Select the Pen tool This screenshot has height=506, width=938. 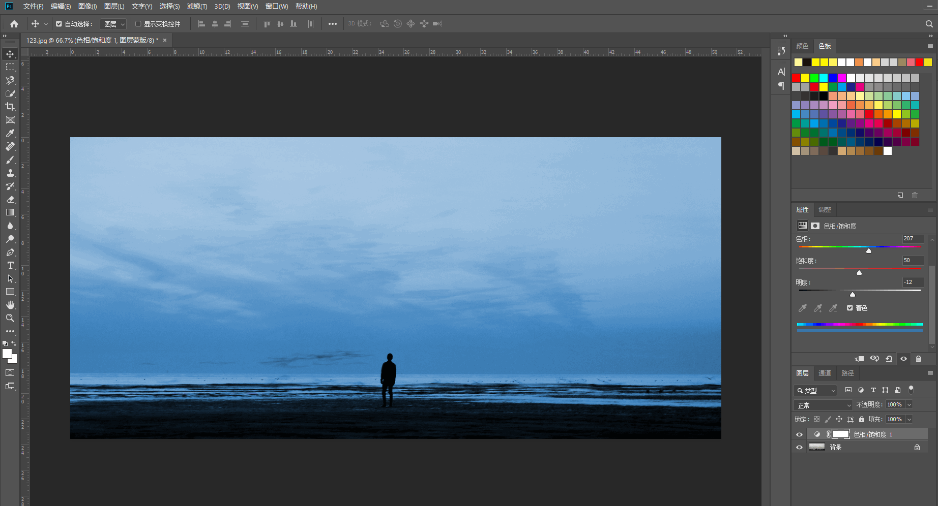[10, 252]
